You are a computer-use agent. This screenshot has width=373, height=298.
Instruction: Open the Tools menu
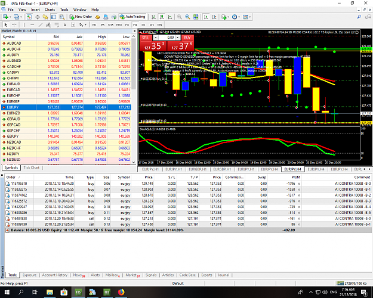pyautogui.click(x=64, y=10)
